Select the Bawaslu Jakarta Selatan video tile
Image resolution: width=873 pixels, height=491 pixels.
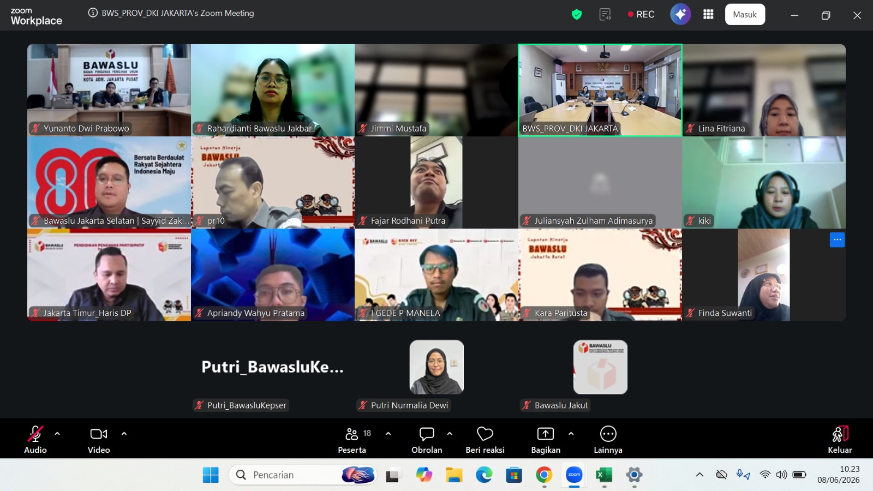109,182
